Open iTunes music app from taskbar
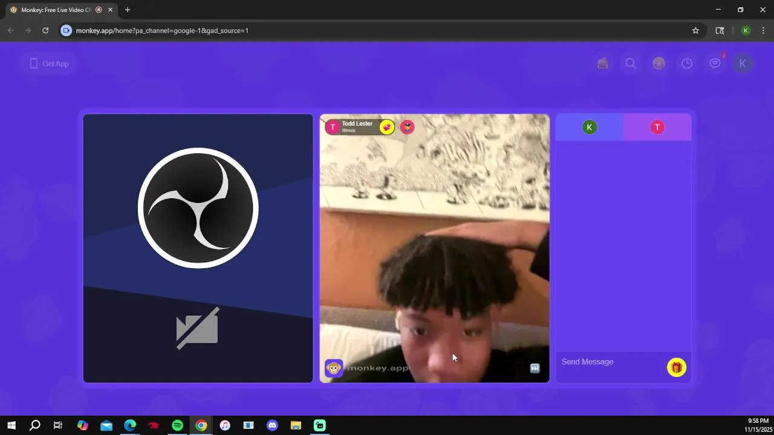Viewport: 774px width, 435px height. click(225, 425)
